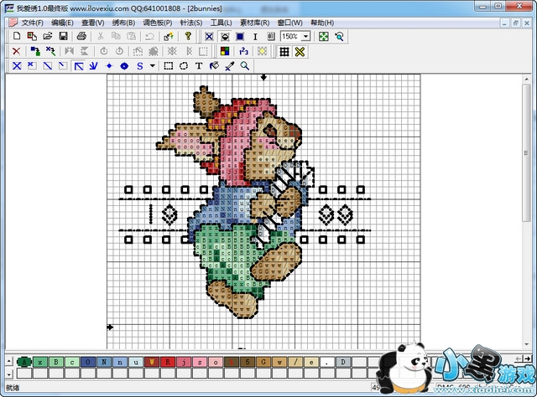This screenshot has width=537, height=397.
Task: Pick the dark green 'A' palette color
Action: pyautogui.click(x=24, y=362)
